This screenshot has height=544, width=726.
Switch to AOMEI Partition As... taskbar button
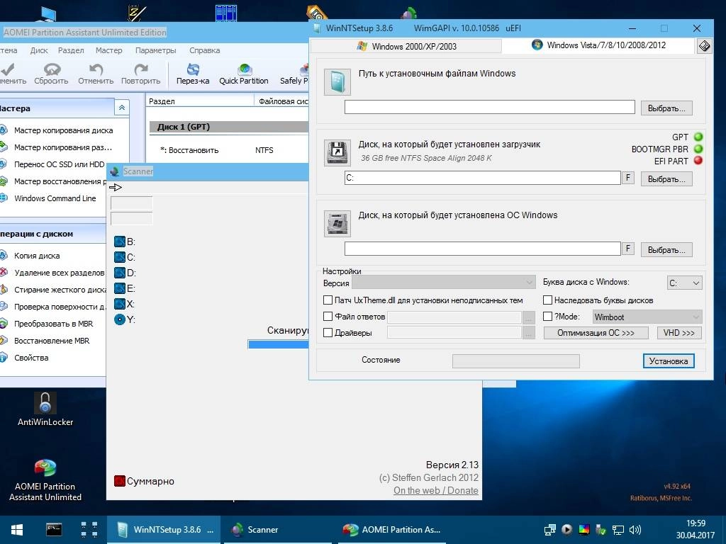point(391,530)
